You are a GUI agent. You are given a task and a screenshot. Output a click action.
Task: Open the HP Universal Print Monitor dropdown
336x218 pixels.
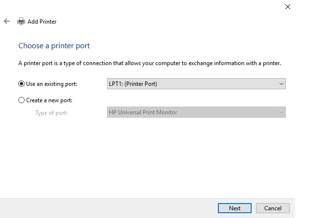pos(196,112)
